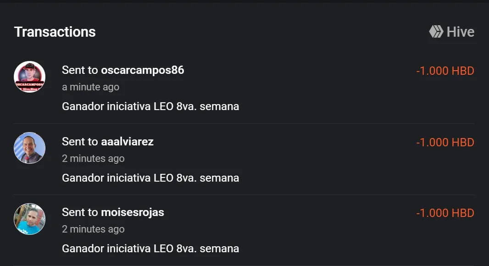Image resolution: width=489 pixels, height=266 pixels.
Task: Click the timestamp under aaalviarez
Action: pyautogui.click(x=93, y=159)
